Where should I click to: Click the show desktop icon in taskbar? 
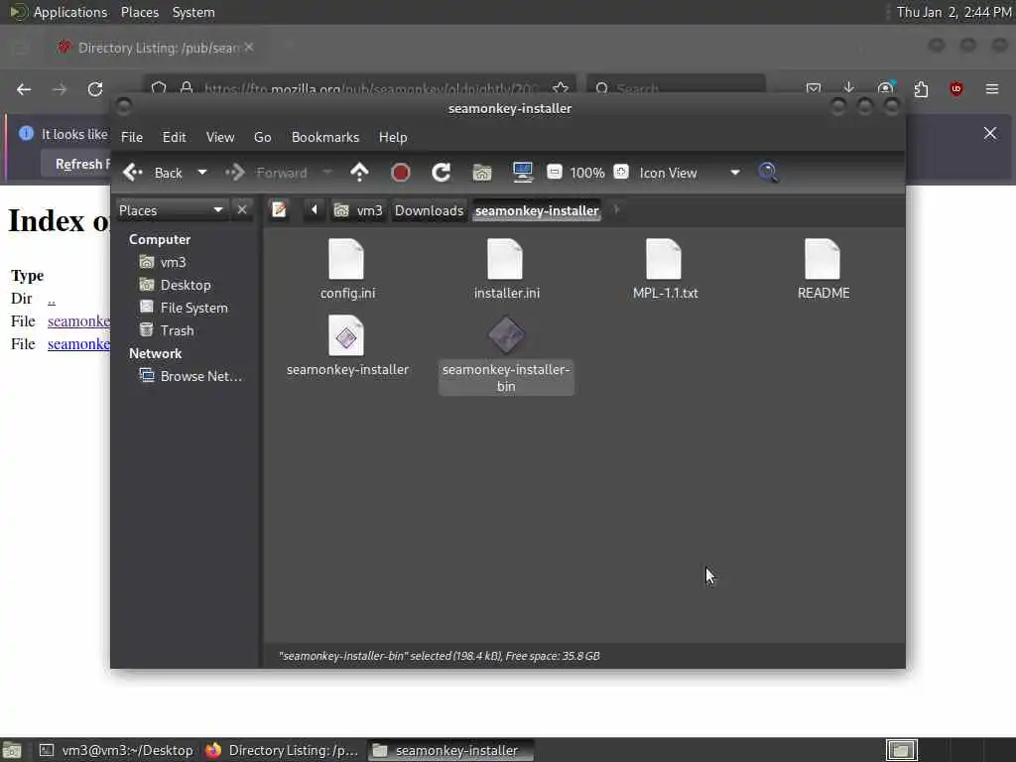coord(12,750)
